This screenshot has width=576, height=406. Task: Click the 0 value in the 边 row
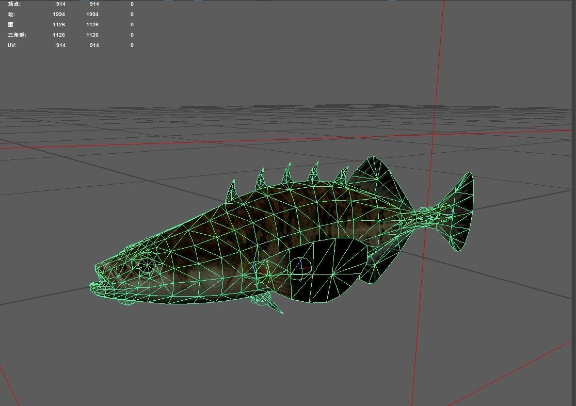tap(132, 14)
